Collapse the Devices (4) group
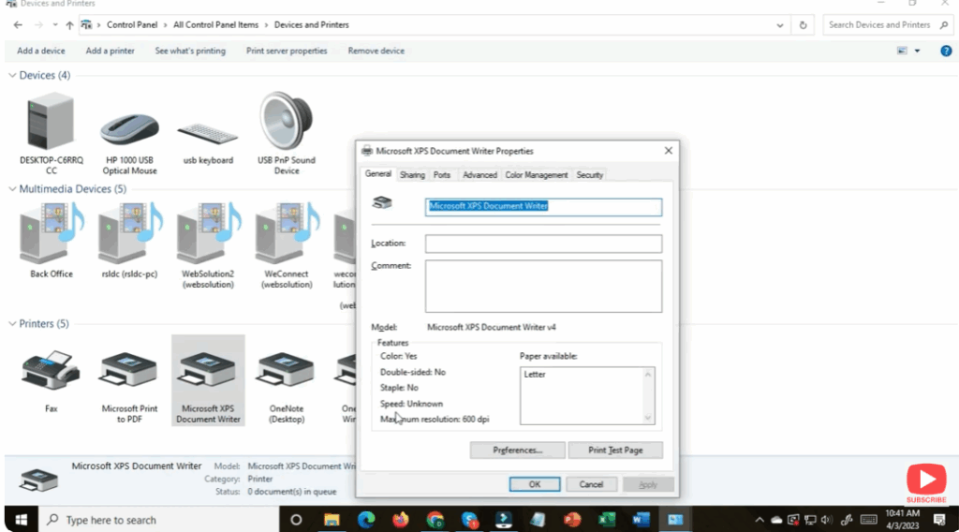Viewport: 959px width, 532px height. (x=12, y=75)
